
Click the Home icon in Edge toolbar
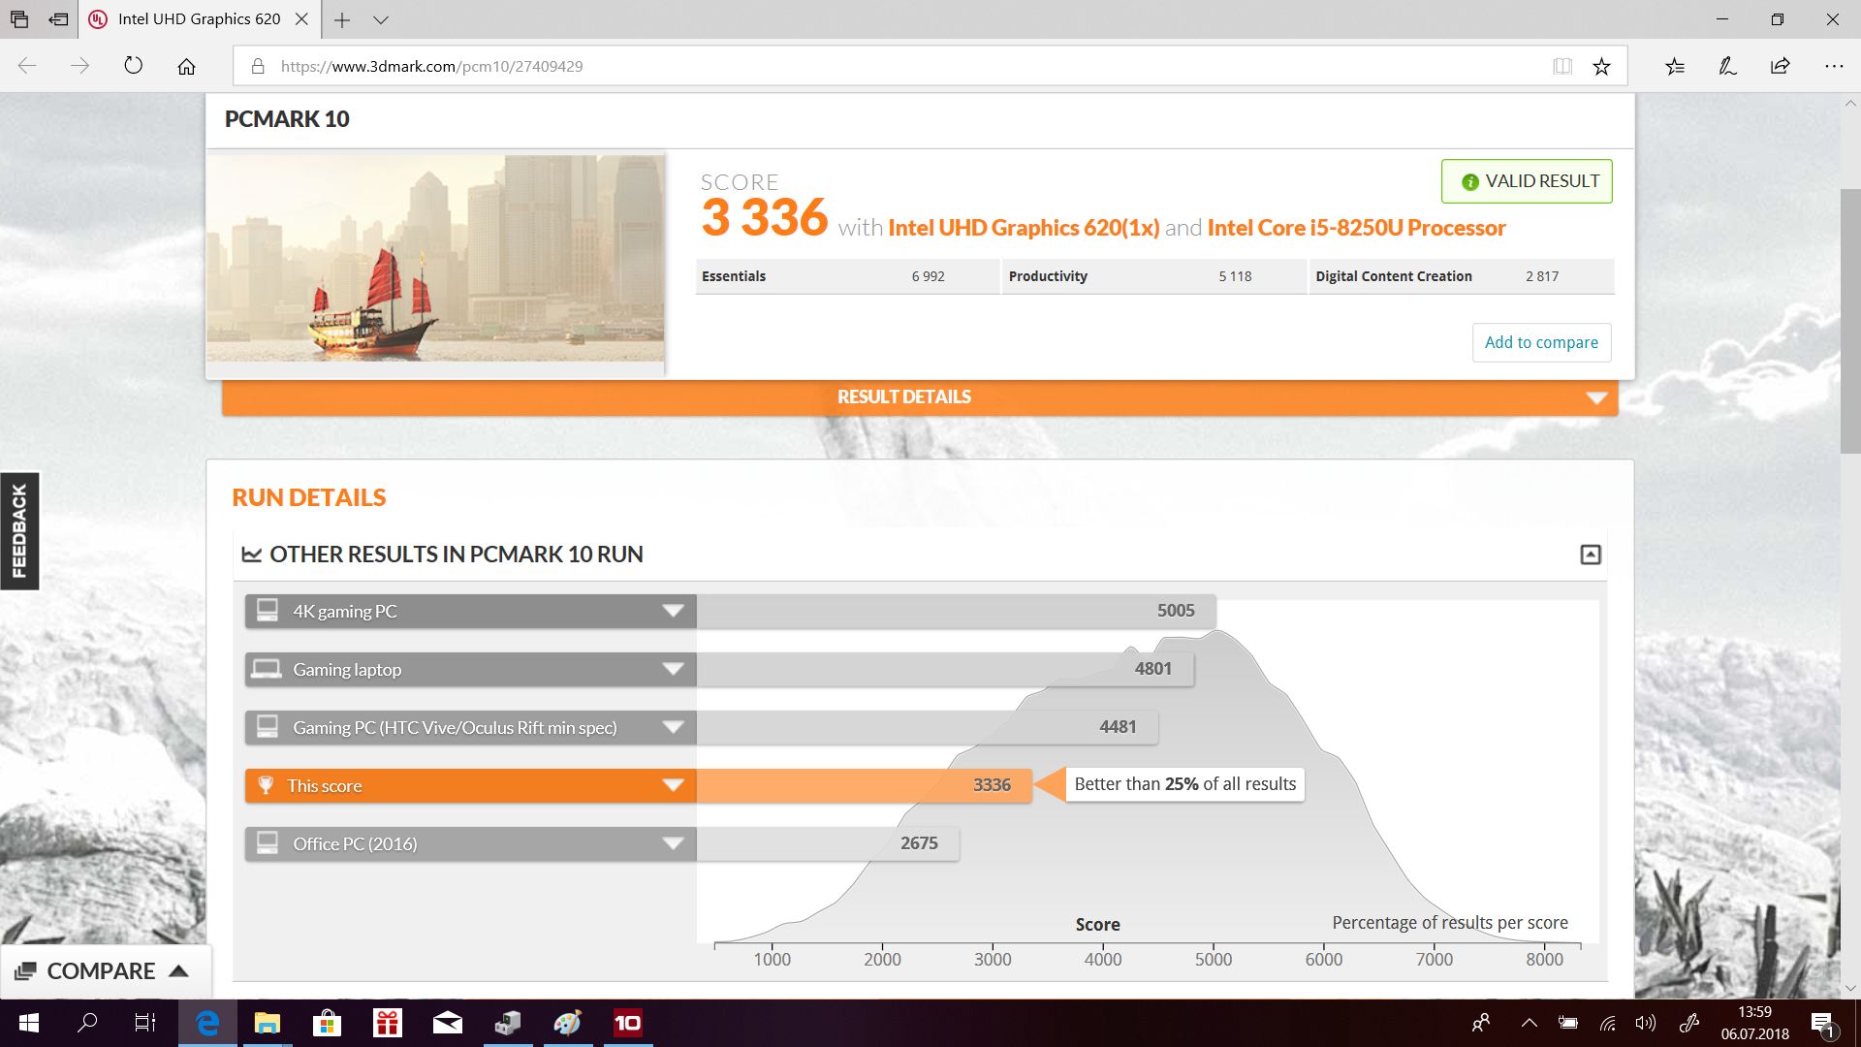186,65
